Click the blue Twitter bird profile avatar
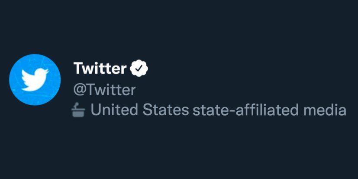The height and width of the screenshot is (179, 358). pyautogui.click(x=35, y=79)
